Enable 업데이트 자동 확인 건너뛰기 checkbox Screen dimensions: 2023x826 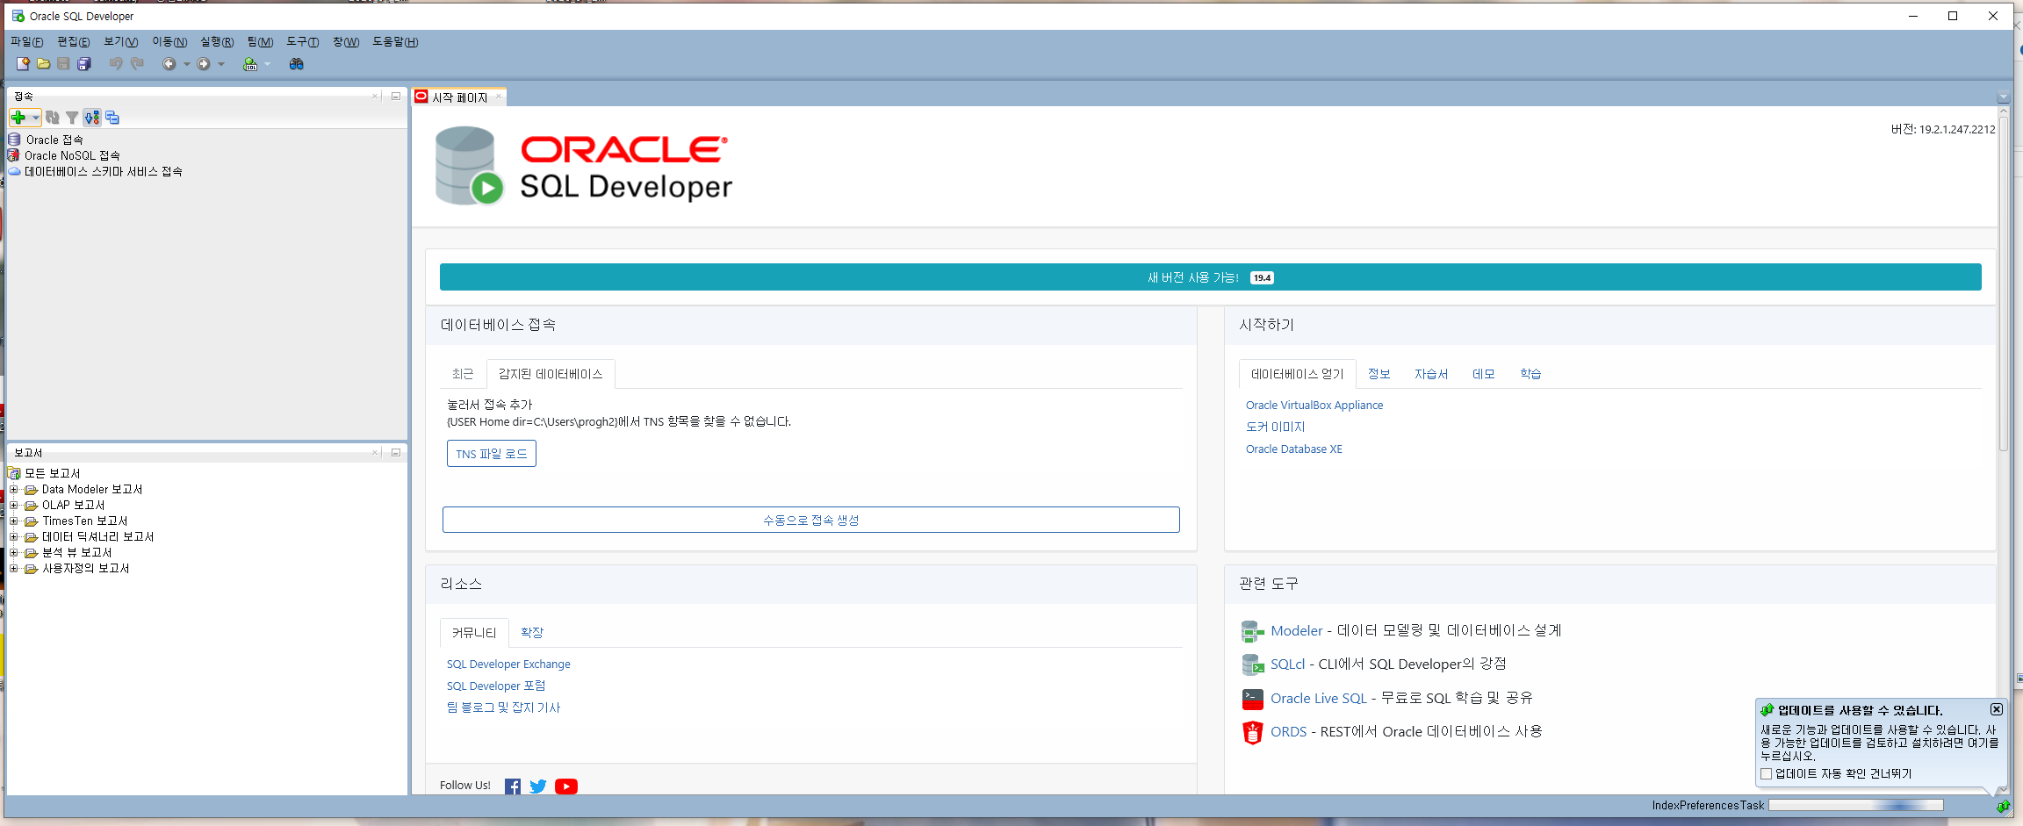[x=1767, y=774]
